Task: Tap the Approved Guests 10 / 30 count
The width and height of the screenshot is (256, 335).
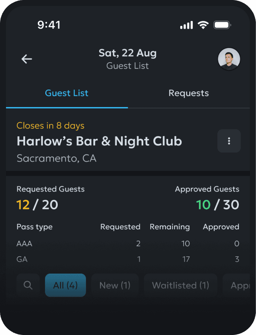Action: [x=217, y=205]
